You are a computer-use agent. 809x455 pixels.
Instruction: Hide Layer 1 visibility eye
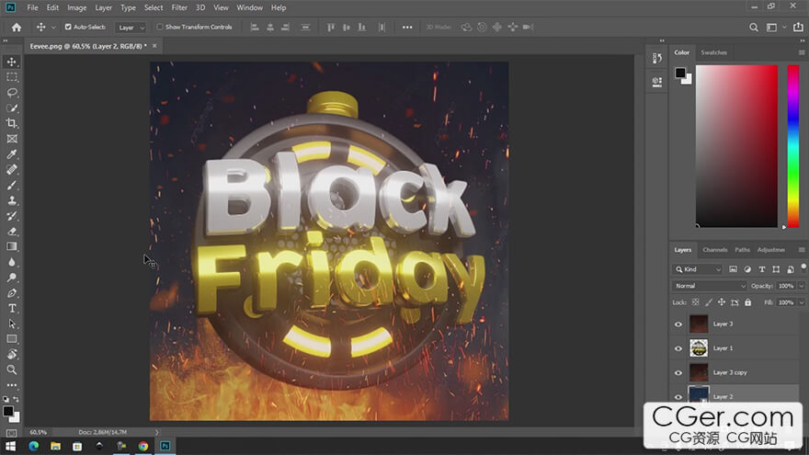point(678,348)
